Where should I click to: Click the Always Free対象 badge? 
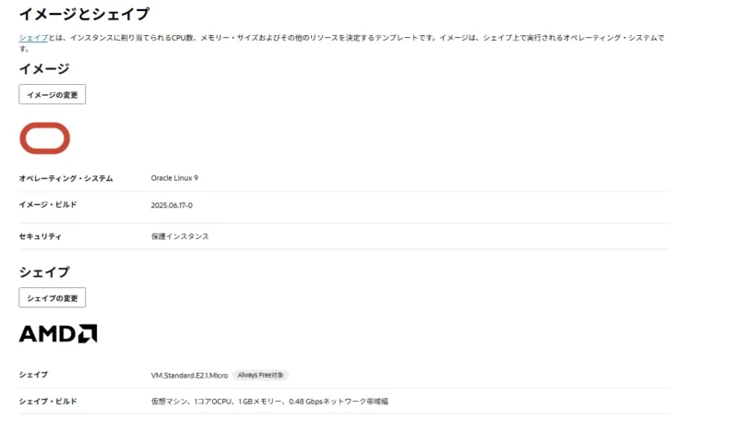260,376
